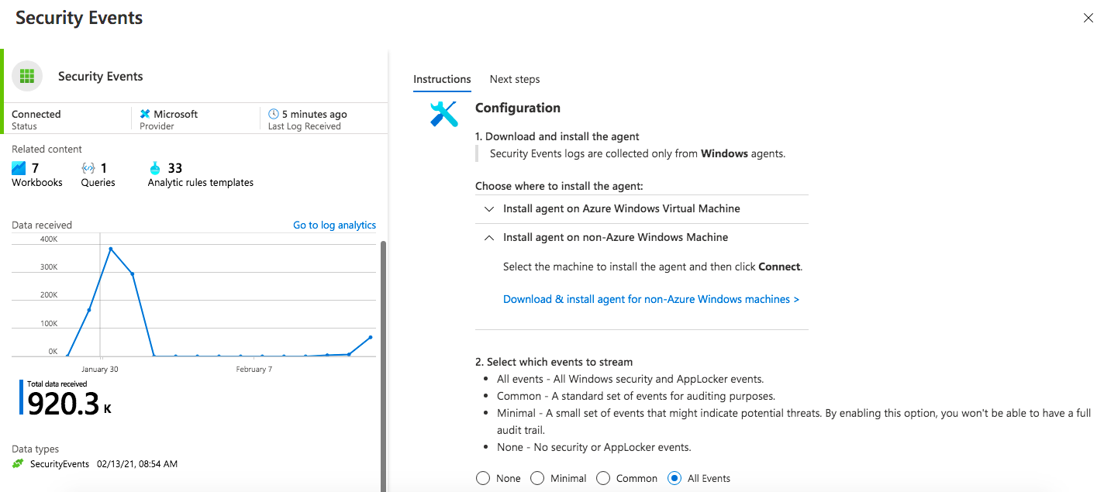Select the All Events radio button
Image resolution: width=1104 pixels, height=492 pixels.
point(674,478)
